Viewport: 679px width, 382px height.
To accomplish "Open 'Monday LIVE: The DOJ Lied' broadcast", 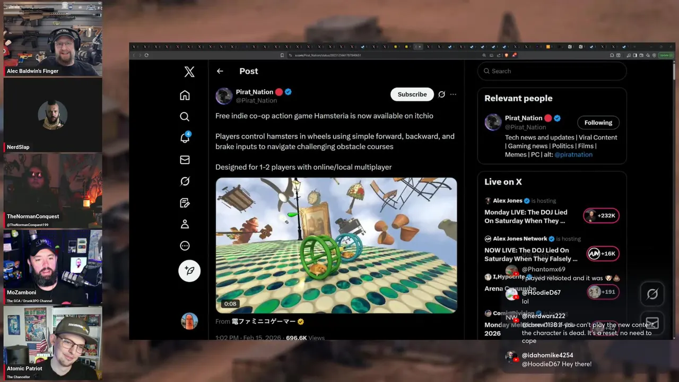I will click(x=526, y=216).
